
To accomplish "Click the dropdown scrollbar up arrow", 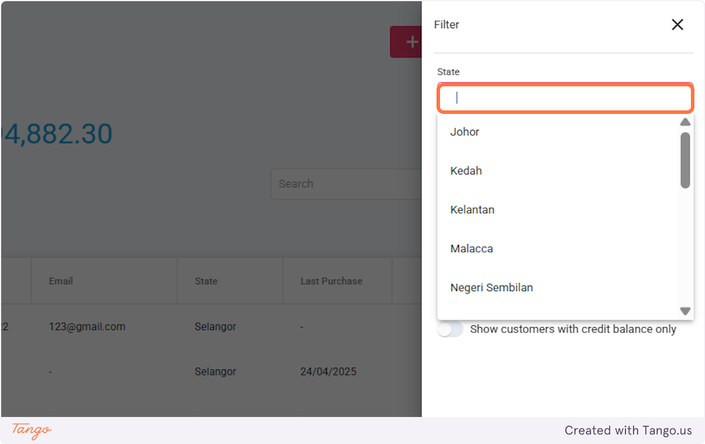I will tap(685, 122).
